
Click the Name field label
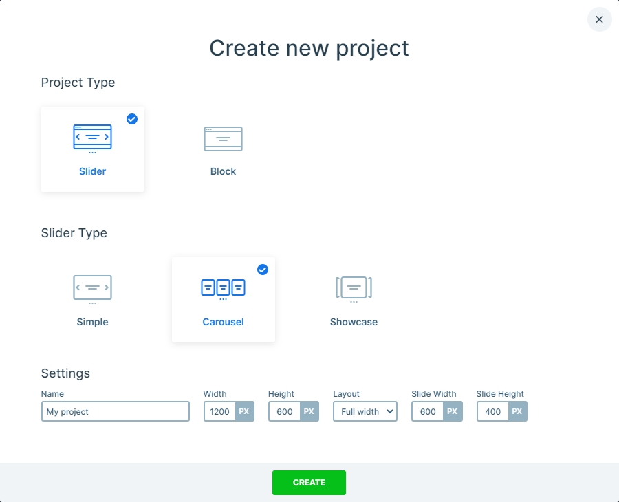52,394
